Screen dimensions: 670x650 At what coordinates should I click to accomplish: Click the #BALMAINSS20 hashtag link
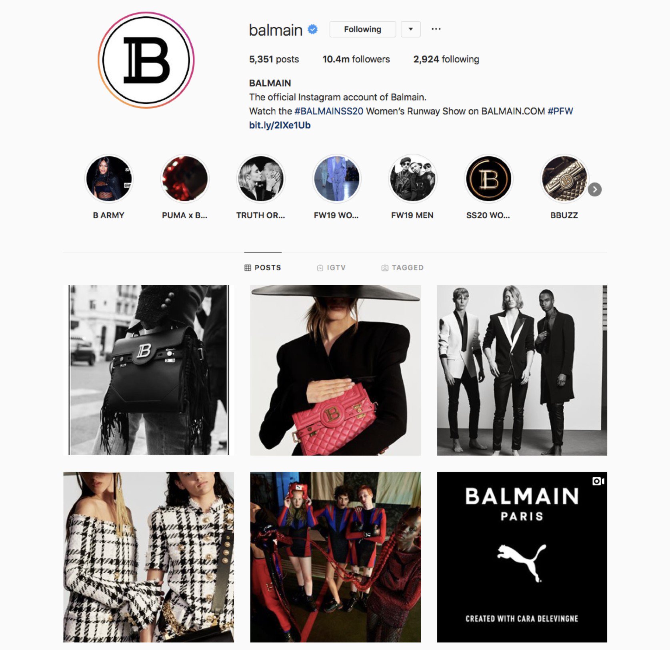(x=329, y=111)
